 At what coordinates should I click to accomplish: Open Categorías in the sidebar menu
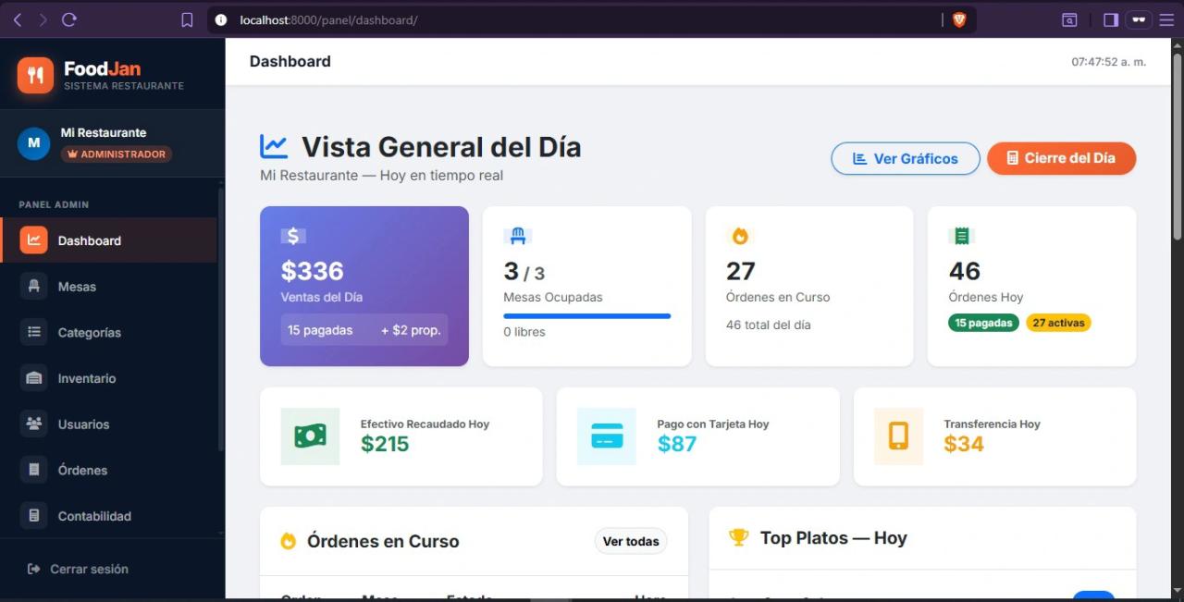(109, 332)
